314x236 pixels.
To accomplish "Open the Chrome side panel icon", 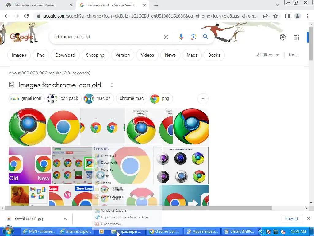I will click(x=288, y=16).
